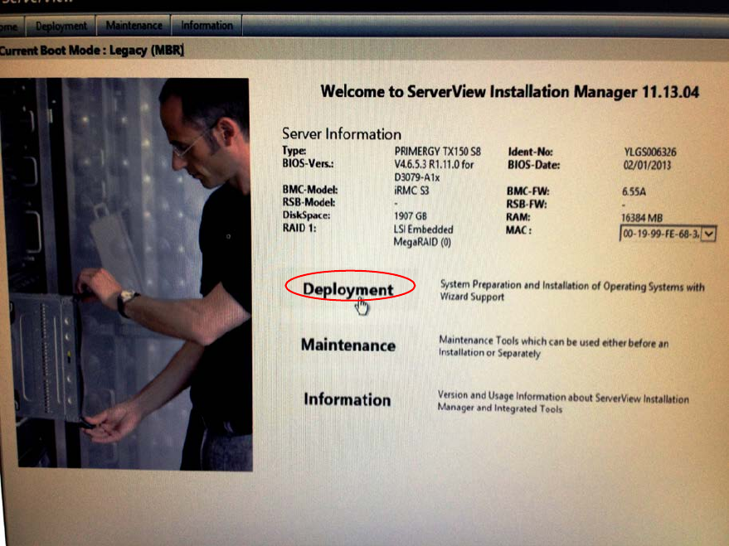Image resolution: width=729 pixels, height=546 pixels.
Task: Click the BIOS version 'V4.6.5.3 R1.11.0 for' text
Action: pyautogui.click(x=434, y=164)
